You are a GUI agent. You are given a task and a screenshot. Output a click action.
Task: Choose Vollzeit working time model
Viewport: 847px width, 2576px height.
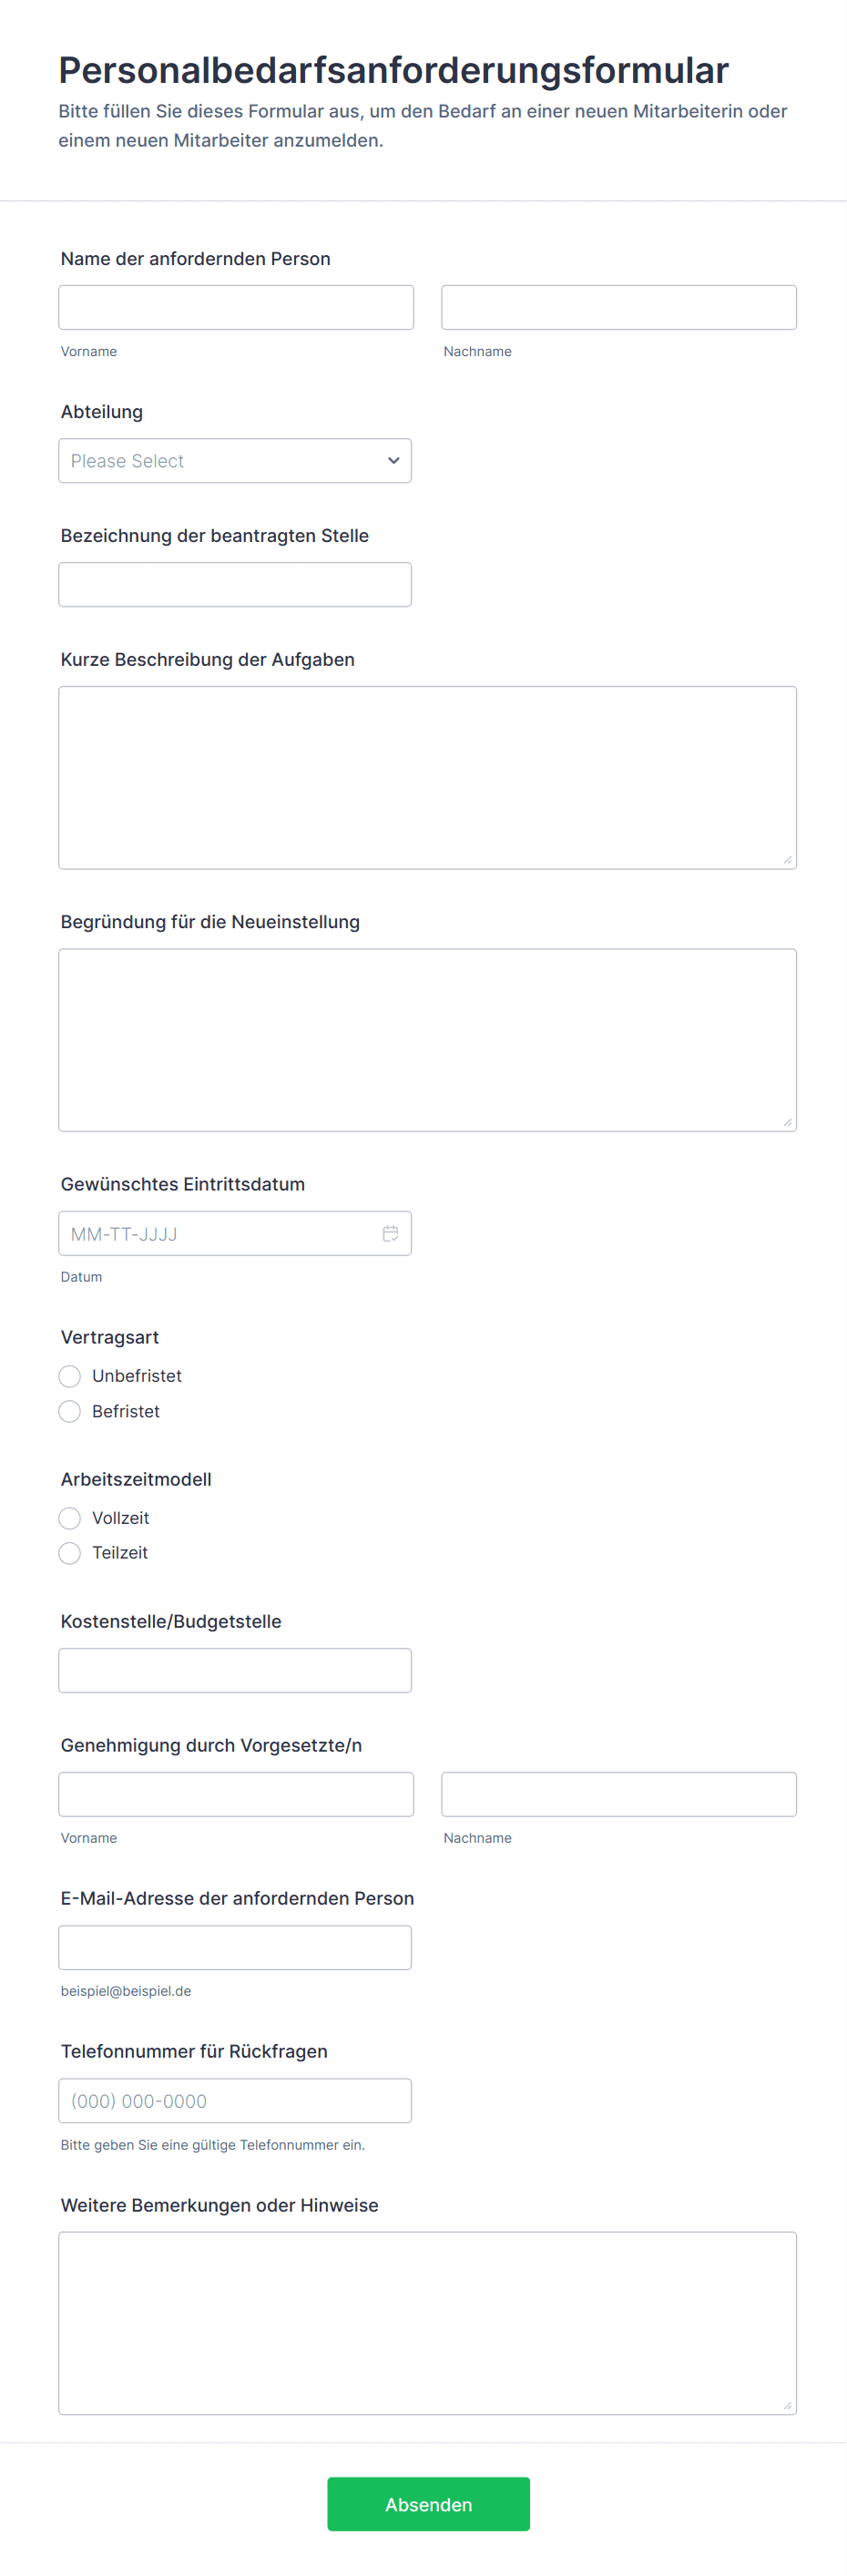[x=70, y=1518]
